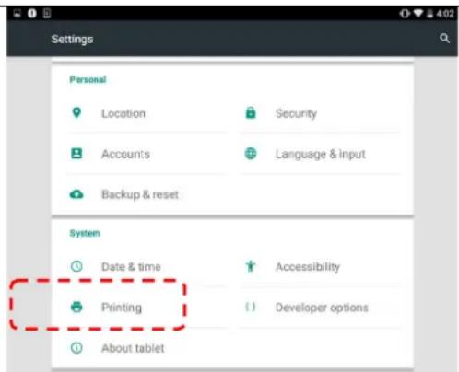Image resolution: width=459 pixels, height=372 pixels.
Task: Open Backup & reset settings
Action: click(147, 194)
